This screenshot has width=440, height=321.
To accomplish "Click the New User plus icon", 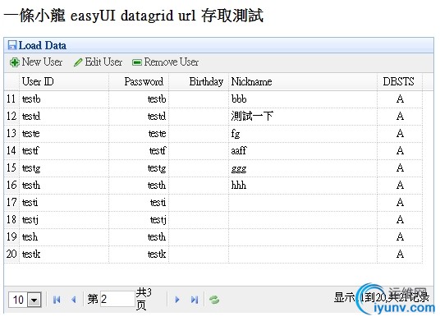I will pyautogui.click(x=14, y=62).
